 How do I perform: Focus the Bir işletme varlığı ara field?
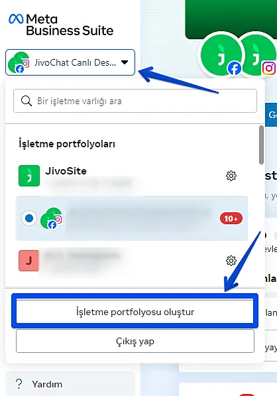click(135, 101)
